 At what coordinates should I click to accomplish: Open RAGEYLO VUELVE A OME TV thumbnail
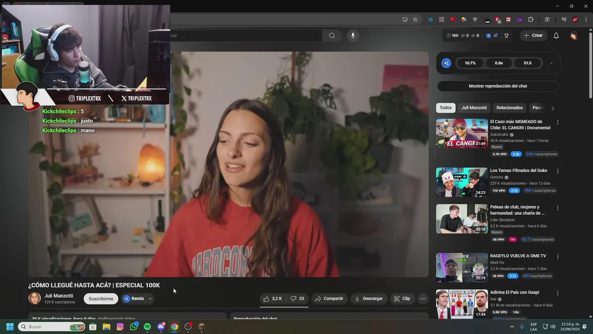[462, 268]
